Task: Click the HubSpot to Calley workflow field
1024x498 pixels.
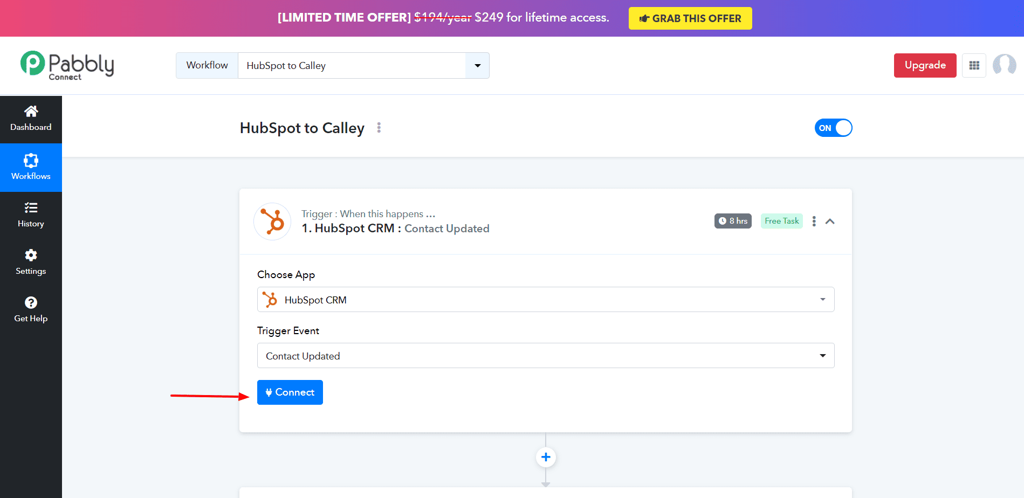Action: pyautogui.click(x=352, y=66)
